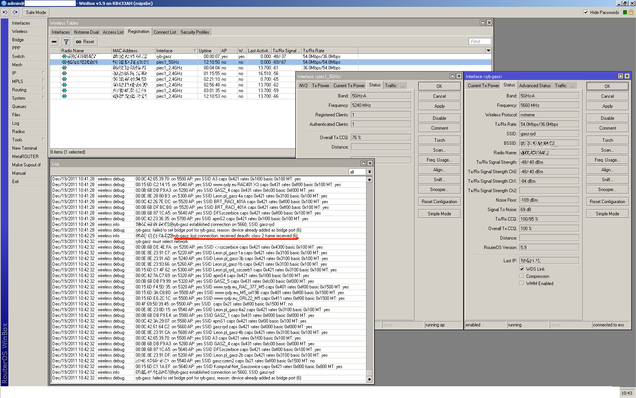
Task: Click station icon of row with uptime 02:21:10
Action: click(x=64, y=79)
